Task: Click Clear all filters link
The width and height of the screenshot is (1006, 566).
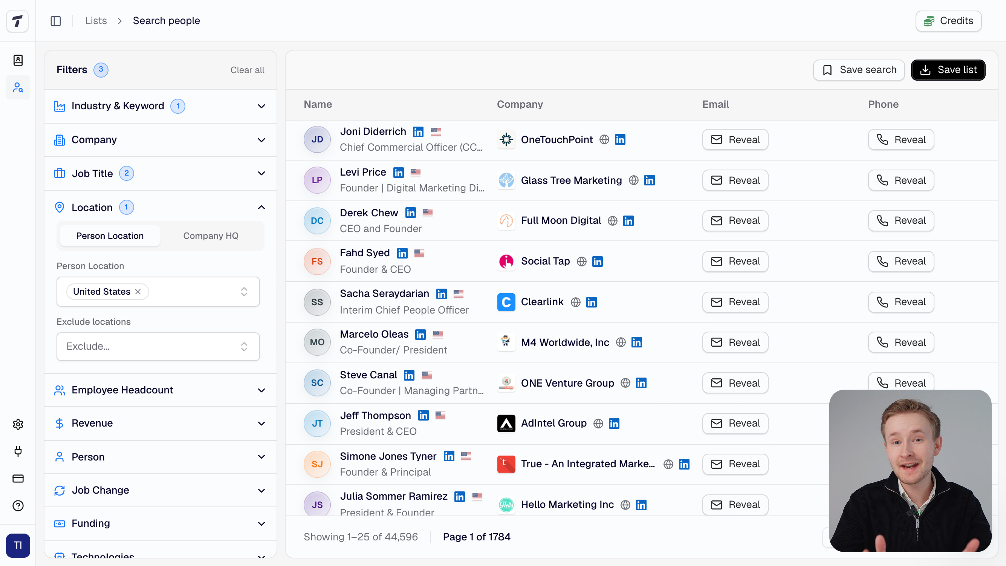Action: point(247,70)
